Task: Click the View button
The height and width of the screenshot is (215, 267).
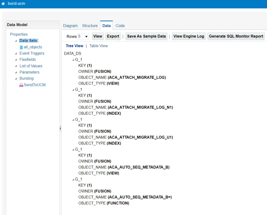Action: pos(98,36)
